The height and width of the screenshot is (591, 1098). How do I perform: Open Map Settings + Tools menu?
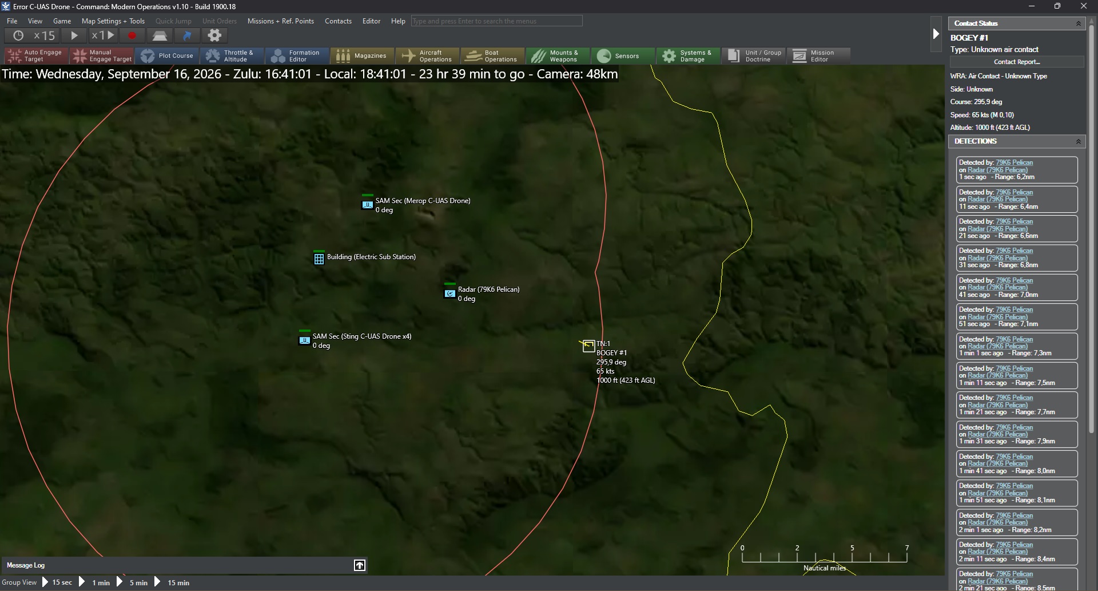point(113,21)
